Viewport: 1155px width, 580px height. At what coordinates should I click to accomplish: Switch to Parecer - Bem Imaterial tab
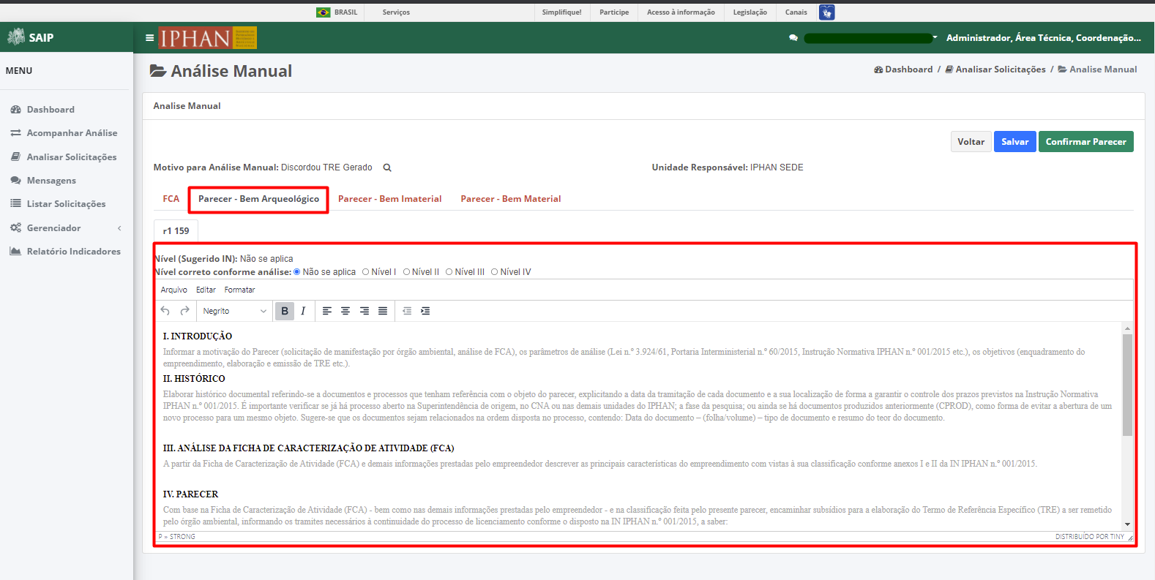click(x=389, y=199)
